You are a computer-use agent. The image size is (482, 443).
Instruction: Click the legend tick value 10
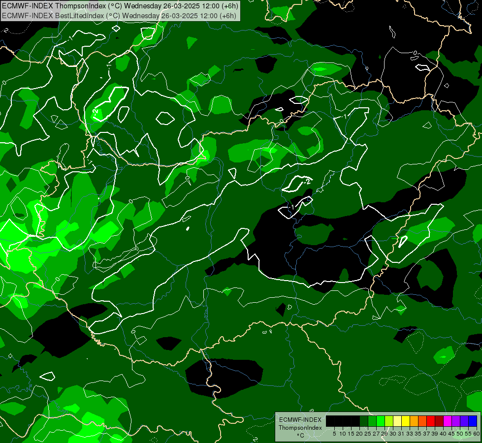point(343,434)
